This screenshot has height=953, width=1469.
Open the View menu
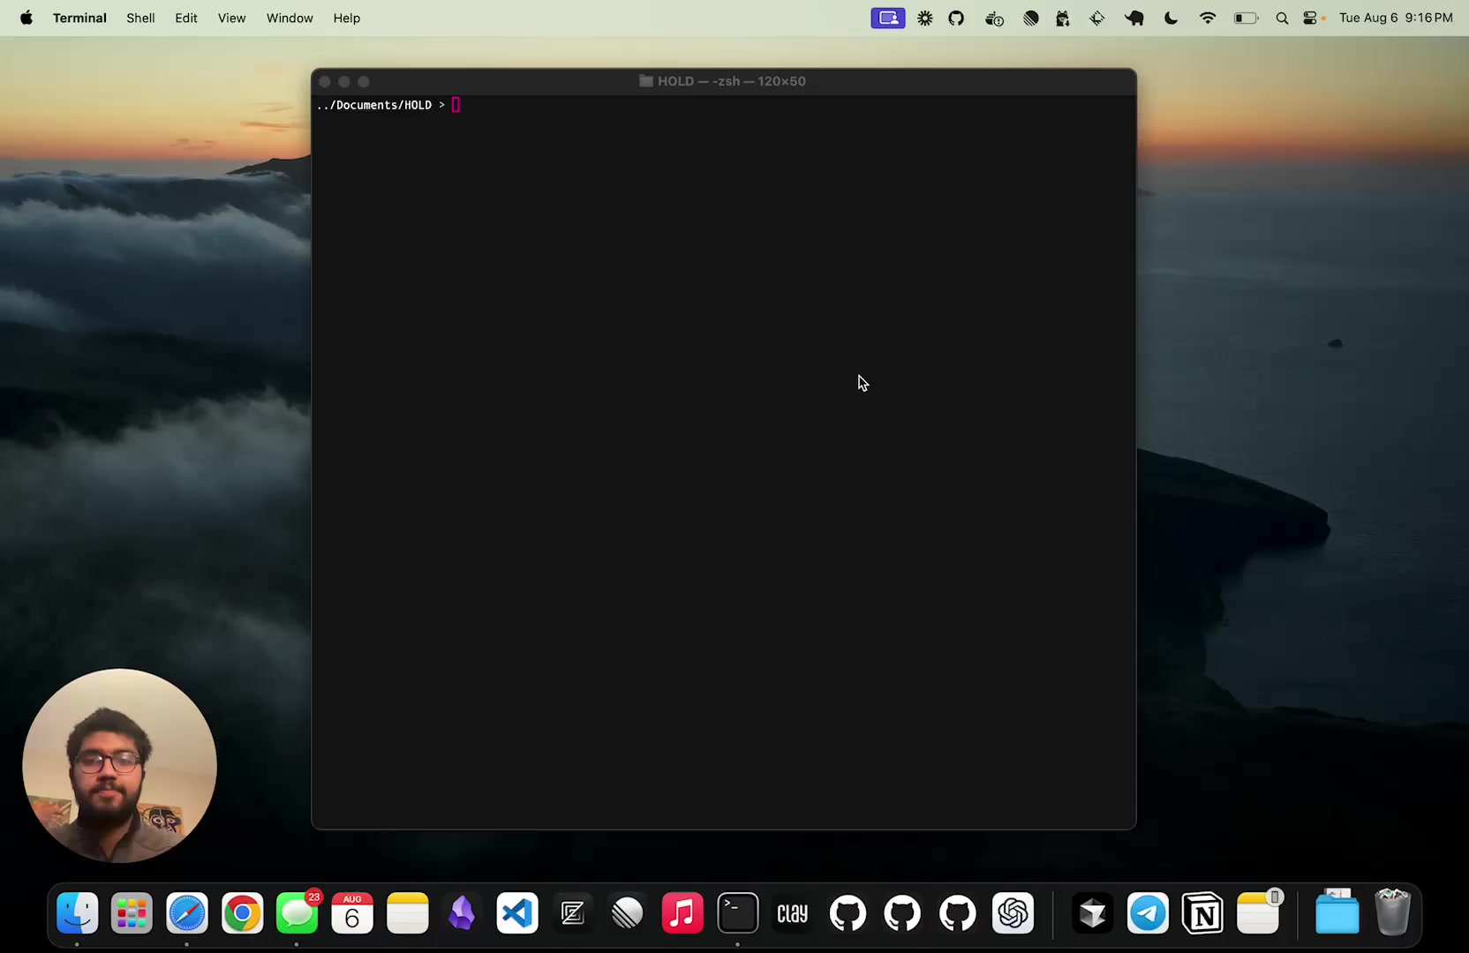[232, 18]
